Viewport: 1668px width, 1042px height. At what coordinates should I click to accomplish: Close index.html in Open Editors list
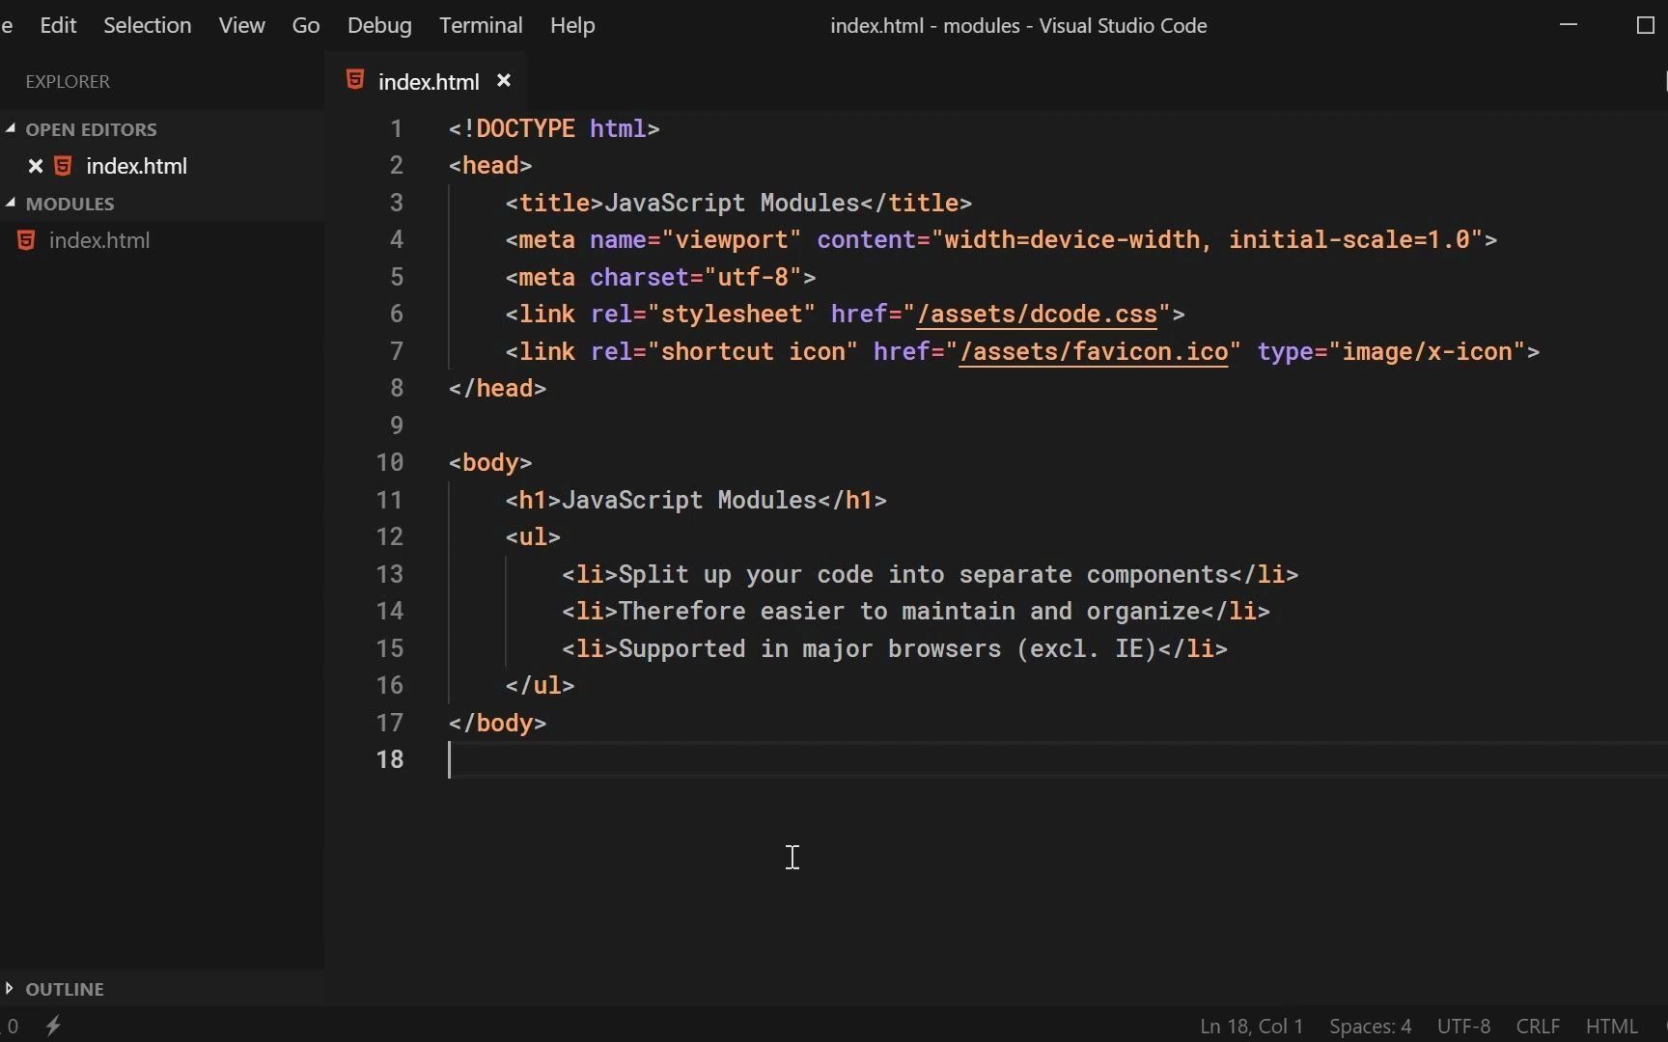click(x=35, y=166)
